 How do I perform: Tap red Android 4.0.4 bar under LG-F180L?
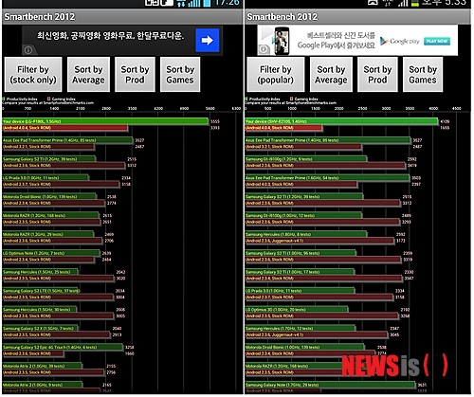click(x=65, y=128)
